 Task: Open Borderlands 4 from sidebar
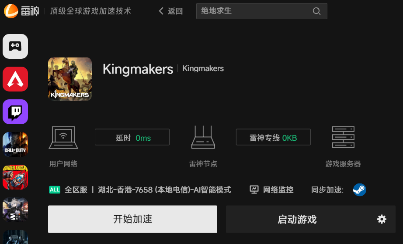pyautogui.click(x=15, y=177)
